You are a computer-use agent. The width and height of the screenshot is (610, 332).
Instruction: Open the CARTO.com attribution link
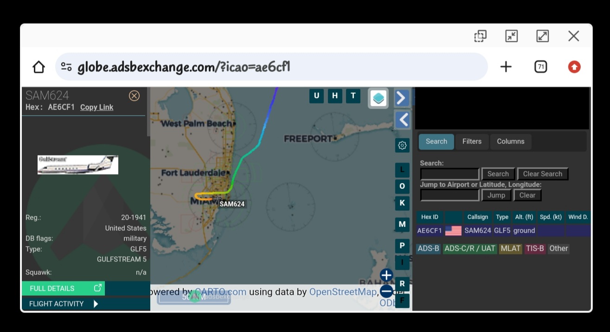coord(220,292)
